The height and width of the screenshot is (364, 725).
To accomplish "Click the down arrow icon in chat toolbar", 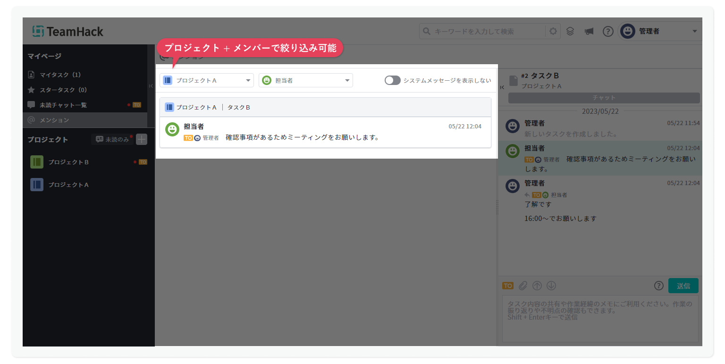I will (551, 286).
